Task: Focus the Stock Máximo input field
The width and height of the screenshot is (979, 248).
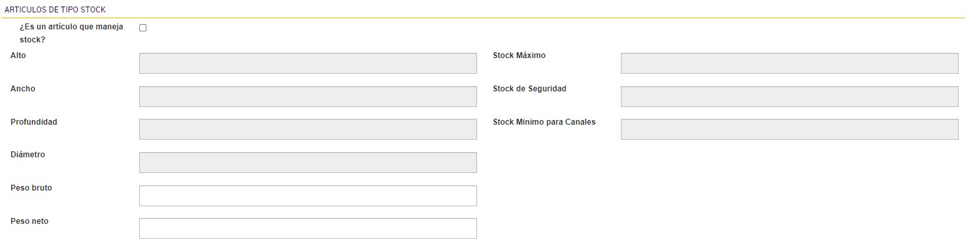Action: [789, 63]
